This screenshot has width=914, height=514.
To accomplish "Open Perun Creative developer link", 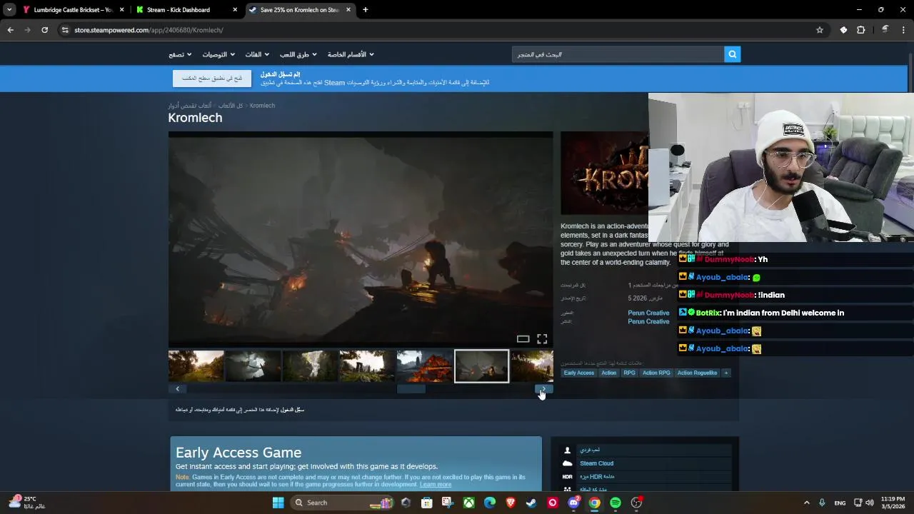I will point(648,313).
